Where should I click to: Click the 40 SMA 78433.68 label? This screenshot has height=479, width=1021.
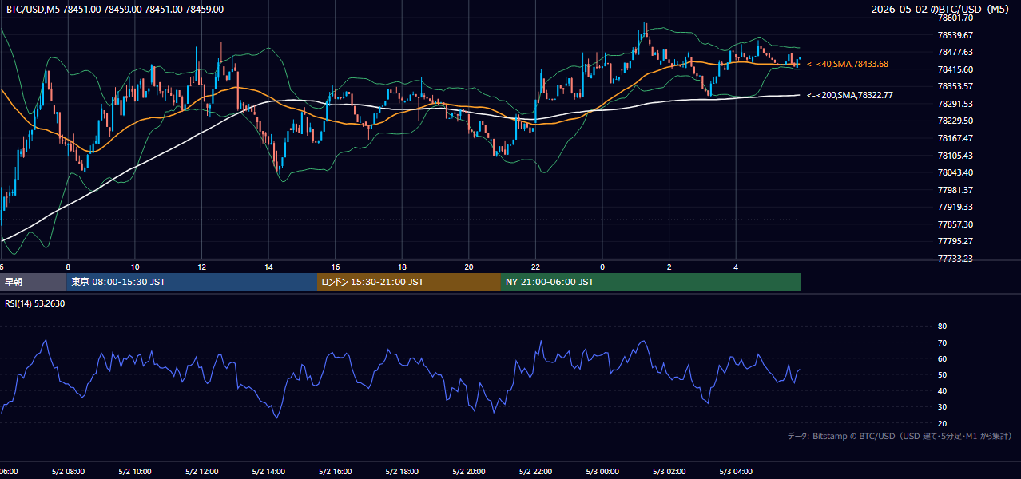[848, 64]
